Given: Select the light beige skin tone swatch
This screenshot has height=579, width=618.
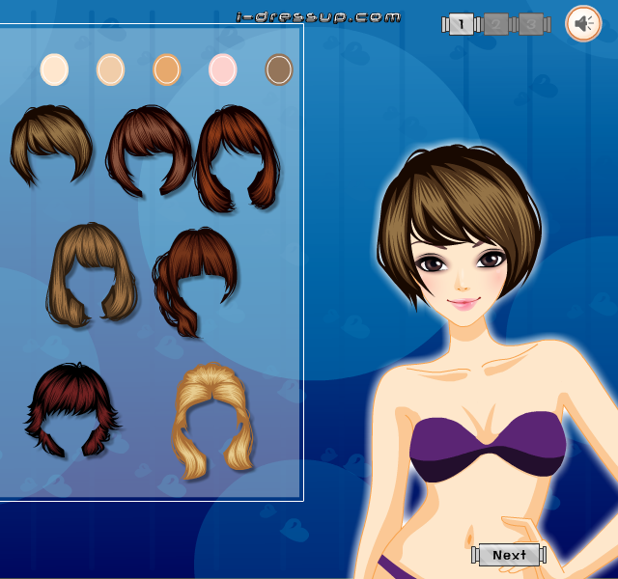Looking at the screenshot, I should point(110,69).
